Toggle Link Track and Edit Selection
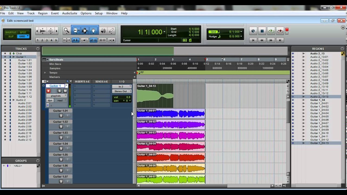The width and height of the screenshot is (347, 195). (102, 40)
